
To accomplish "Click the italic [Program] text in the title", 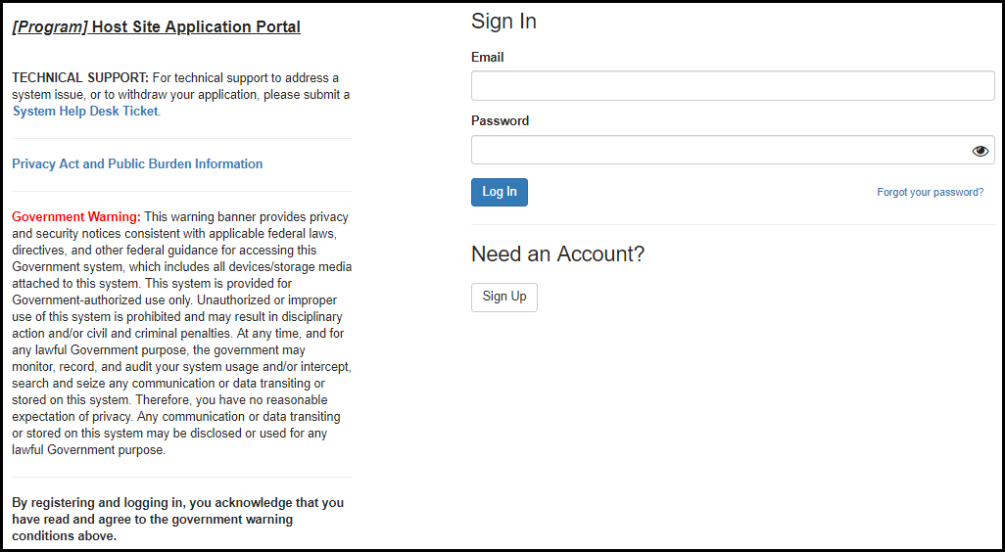I will pos(50,27).
